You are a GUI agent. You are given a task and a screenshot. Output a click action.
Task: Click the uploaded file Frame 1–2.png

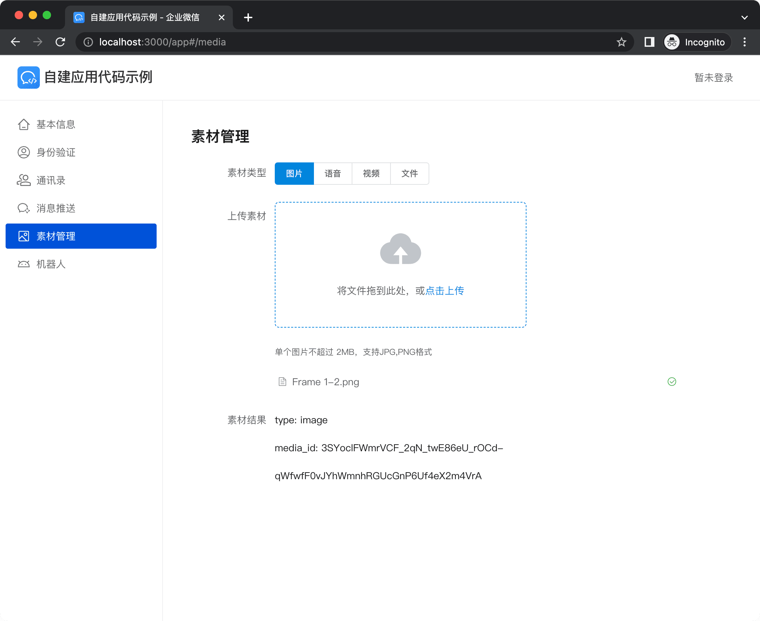[325, 382]
